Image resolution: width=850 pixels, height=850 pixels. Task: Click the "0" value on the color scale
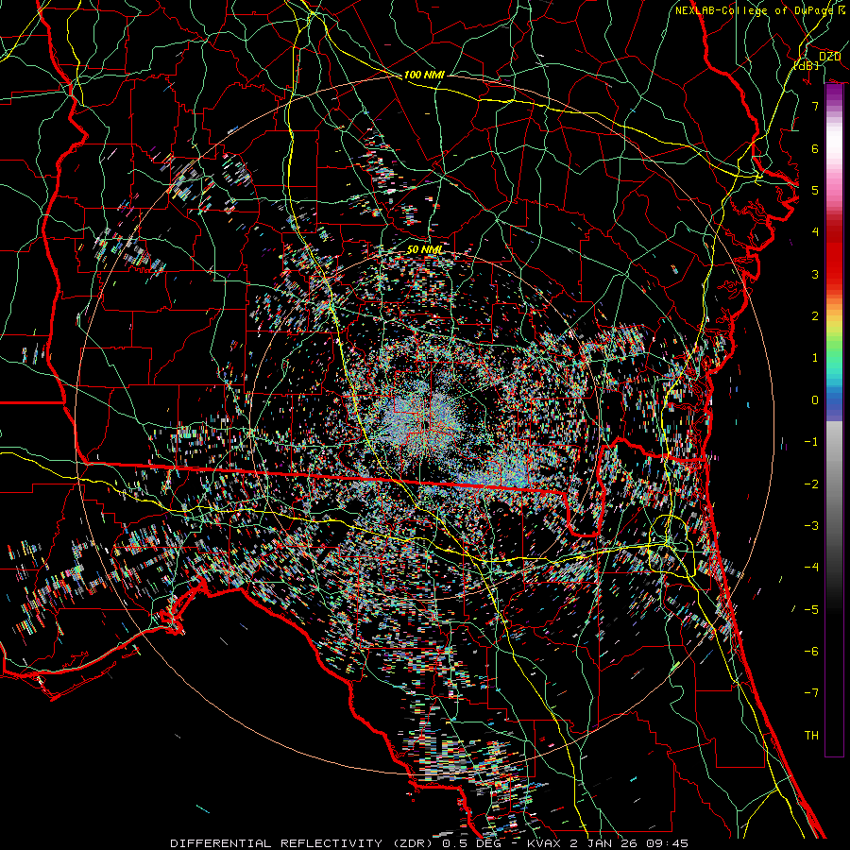tap(815, 400)
